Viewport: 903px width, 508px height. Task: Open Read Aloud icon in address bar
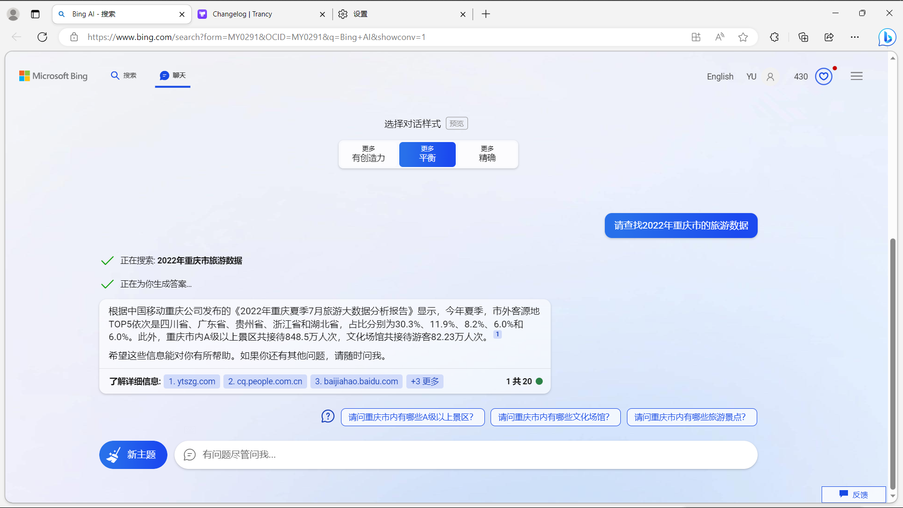(720, 37)
